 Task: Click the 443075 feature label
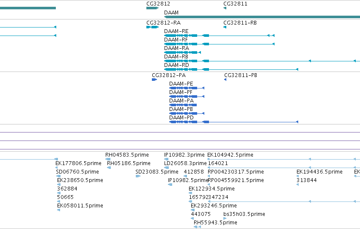pyautogui.click(x=201, y=215)
